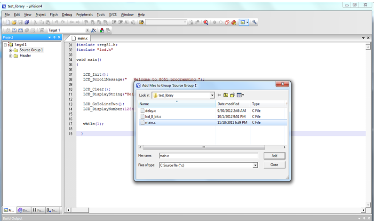This screenshot has height=221, width=374.
Task: Select Source Group 1 in project tree
Action: coord(31,50)
